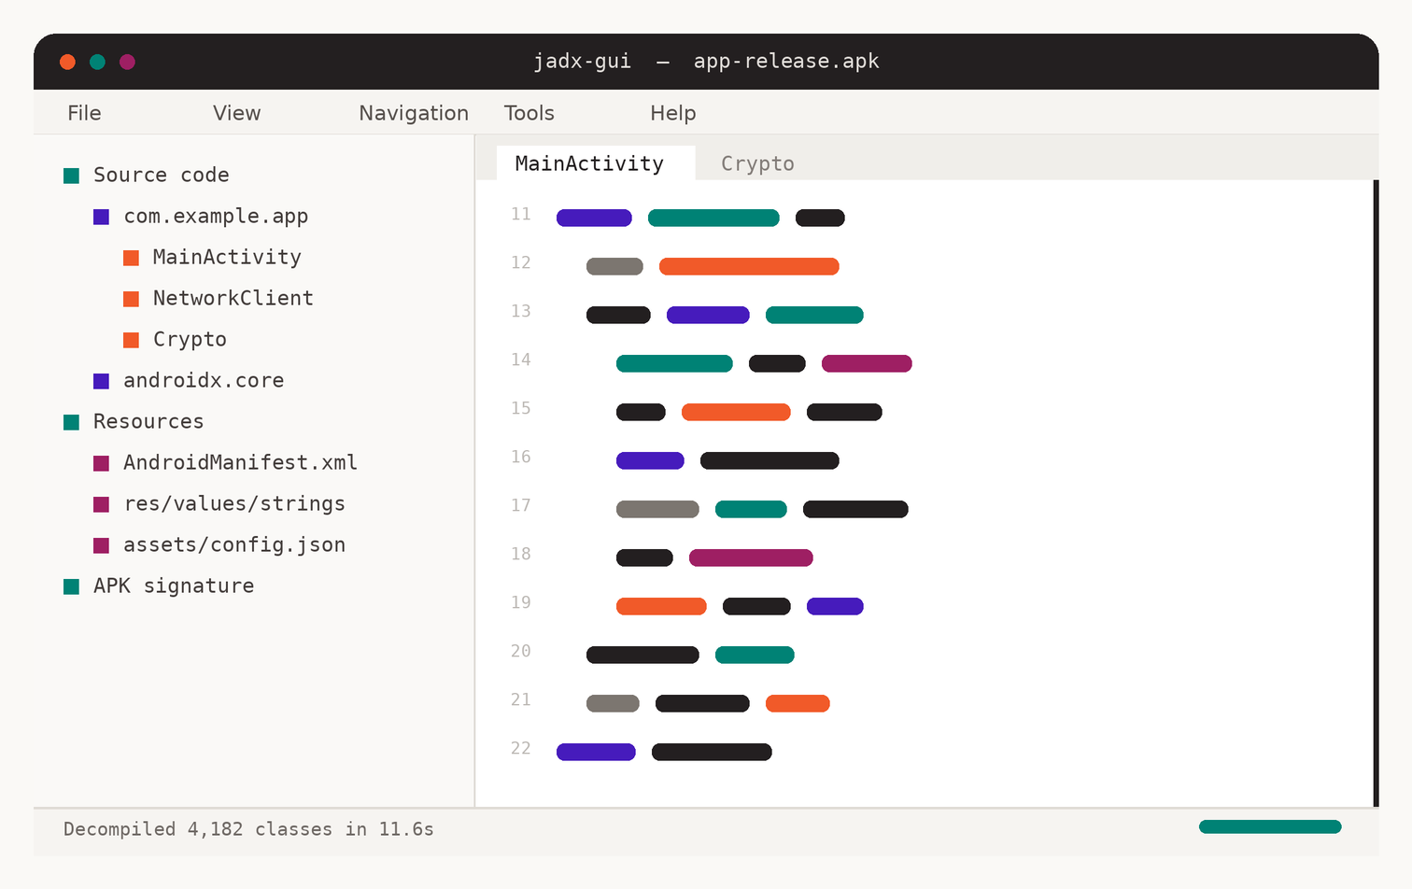Image resolution: width=1412 pixels, height=889 pixels.
Task: Click the magenta window button in title bar
Action: (x=127, y=62)
